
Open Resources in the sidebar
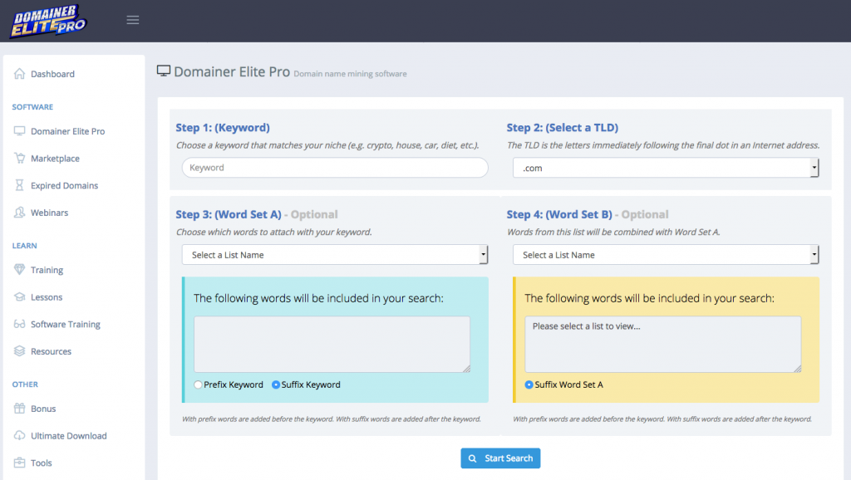(51, 351)
